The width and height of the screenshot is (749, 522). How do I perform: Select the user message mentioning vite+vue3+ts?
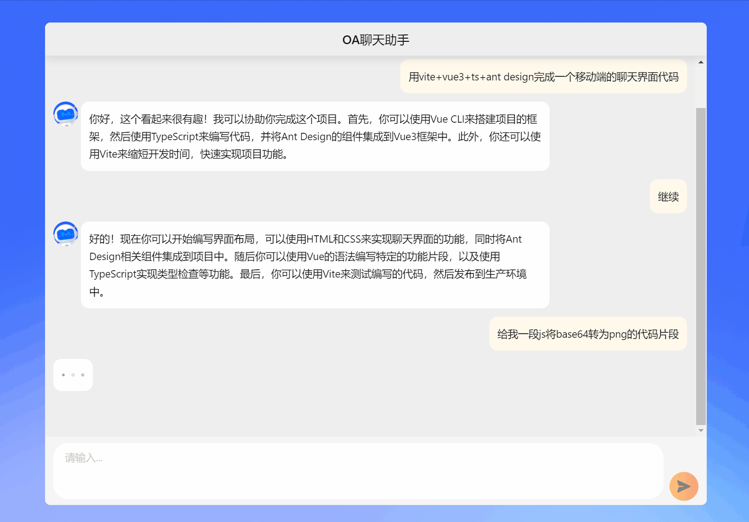click(544, 76)
